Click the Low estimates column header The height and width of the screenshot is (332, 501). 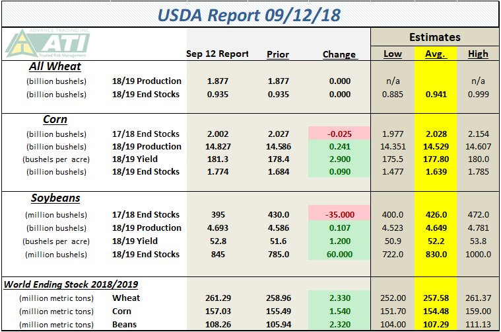pyautogui.click(x=392, y=54)
